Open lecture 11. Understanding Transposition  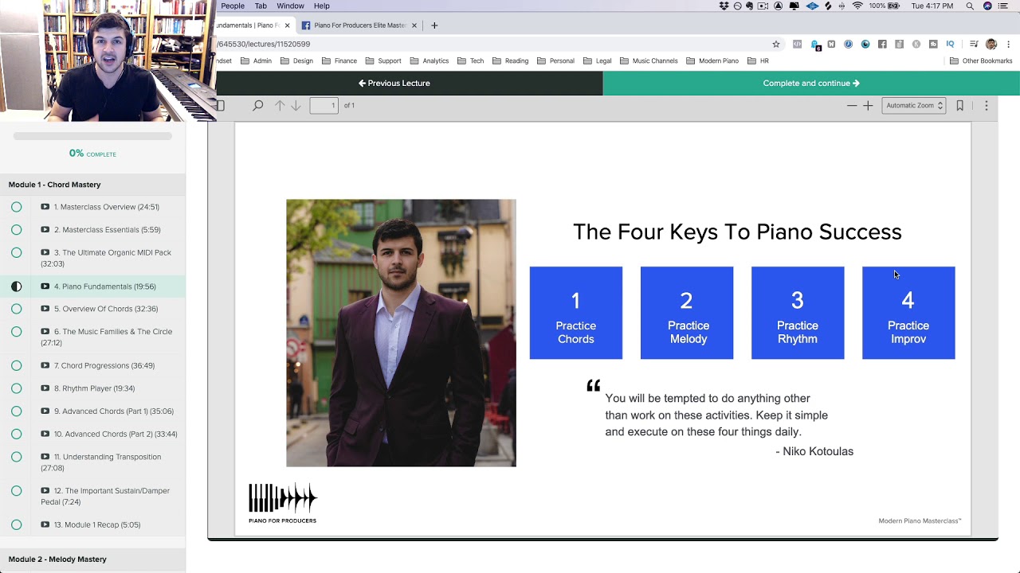click(101, 462)
